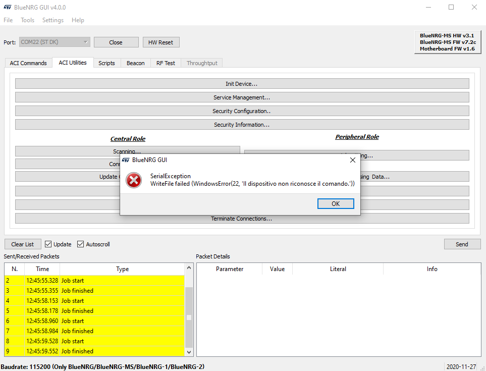Click the WriteFile failed error message text
The image size is (486, 371).
pos(253,184)
